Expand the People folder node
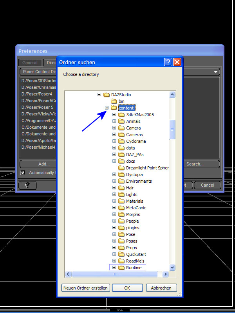The height and width of the screenshot is (313, 235). 114,221
